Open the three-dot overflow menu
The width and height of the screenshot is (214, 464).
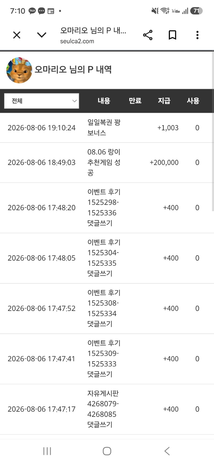197,35
